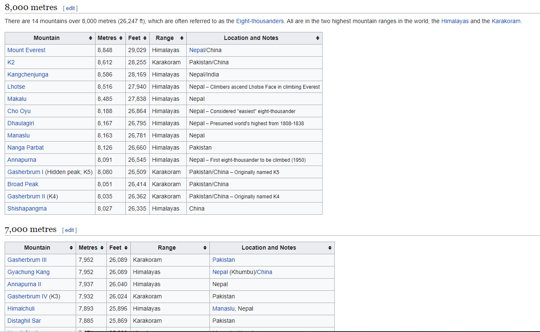Follow the Karakoram link in the intro paragraph
Image resolution: width=540 pixels, height=332 pixels.
click(506, 21)
